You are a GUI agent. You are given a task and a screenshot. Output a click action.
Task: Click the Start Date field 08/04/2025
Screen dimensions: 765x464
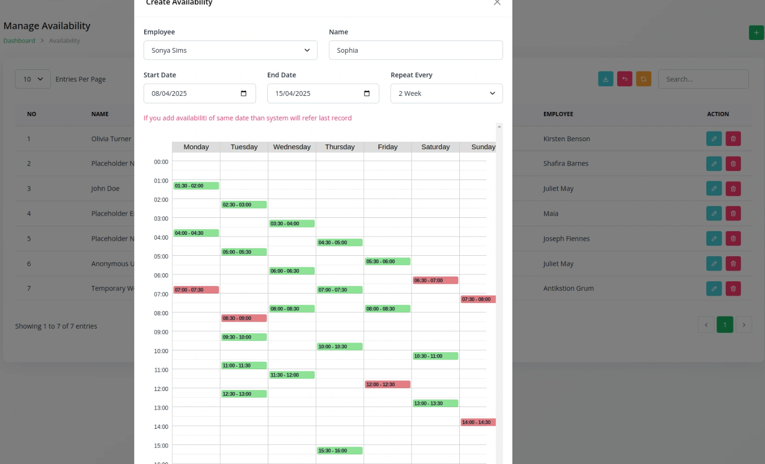pyautogui.click(x=200, y=93)
